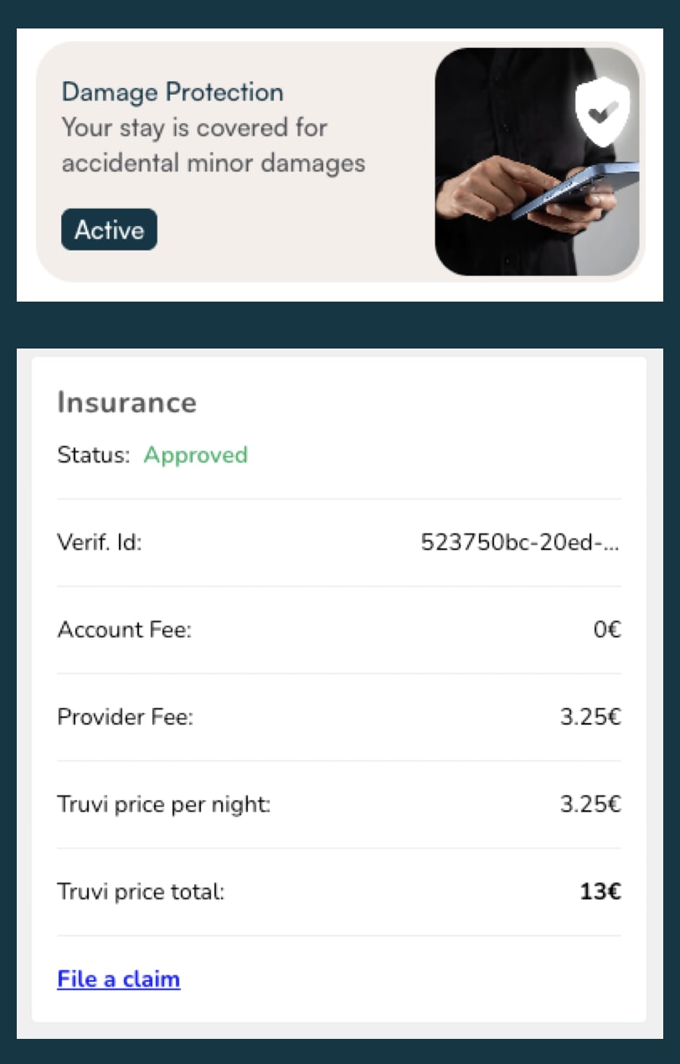The height and width of the screenshot is (1064, 680).
Task: Select the truncated Verif. Id value
Action: coord(520,542)
